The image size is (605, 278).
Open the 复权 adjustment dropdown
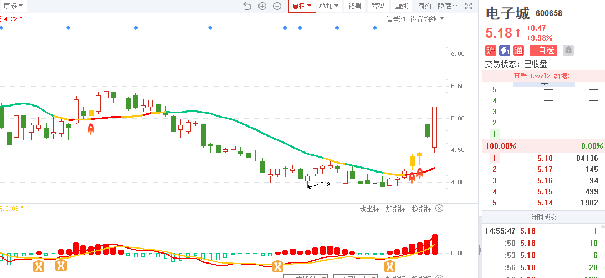302,6
